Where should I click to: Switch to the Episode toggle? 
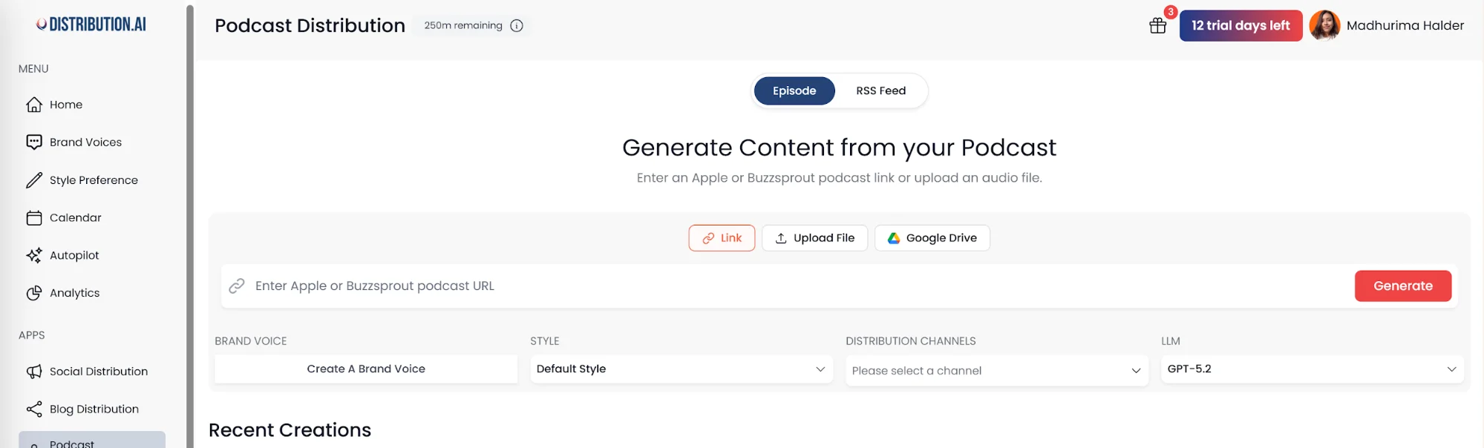[x=794, y=91]
